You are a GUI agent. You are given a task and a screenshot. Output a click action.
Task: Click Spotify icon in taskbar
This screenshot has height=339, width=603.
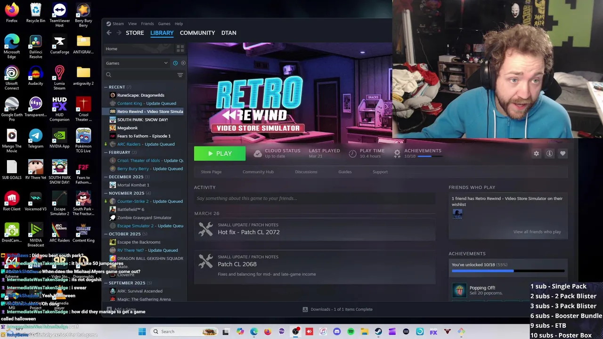tap(351, 331)
